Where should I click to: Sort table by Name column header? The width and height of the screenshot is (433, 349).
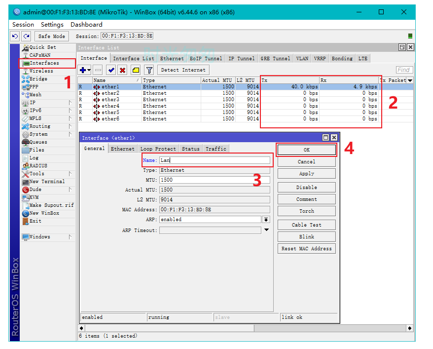116,80
